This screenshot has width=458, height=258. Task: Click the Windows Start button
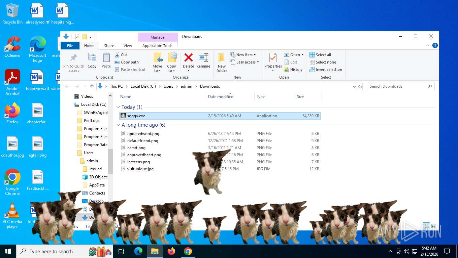tap(8, 251)
